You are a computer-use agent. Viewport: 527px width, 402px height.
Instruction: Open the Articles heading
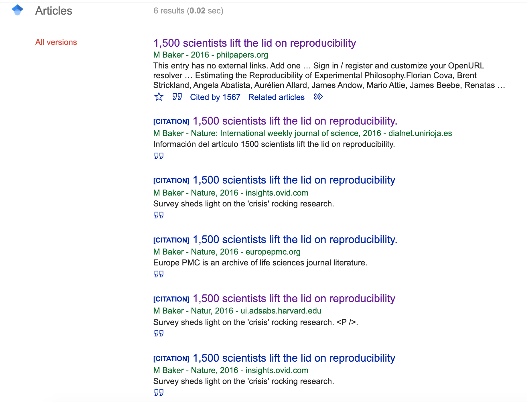(x=54, y=11)
